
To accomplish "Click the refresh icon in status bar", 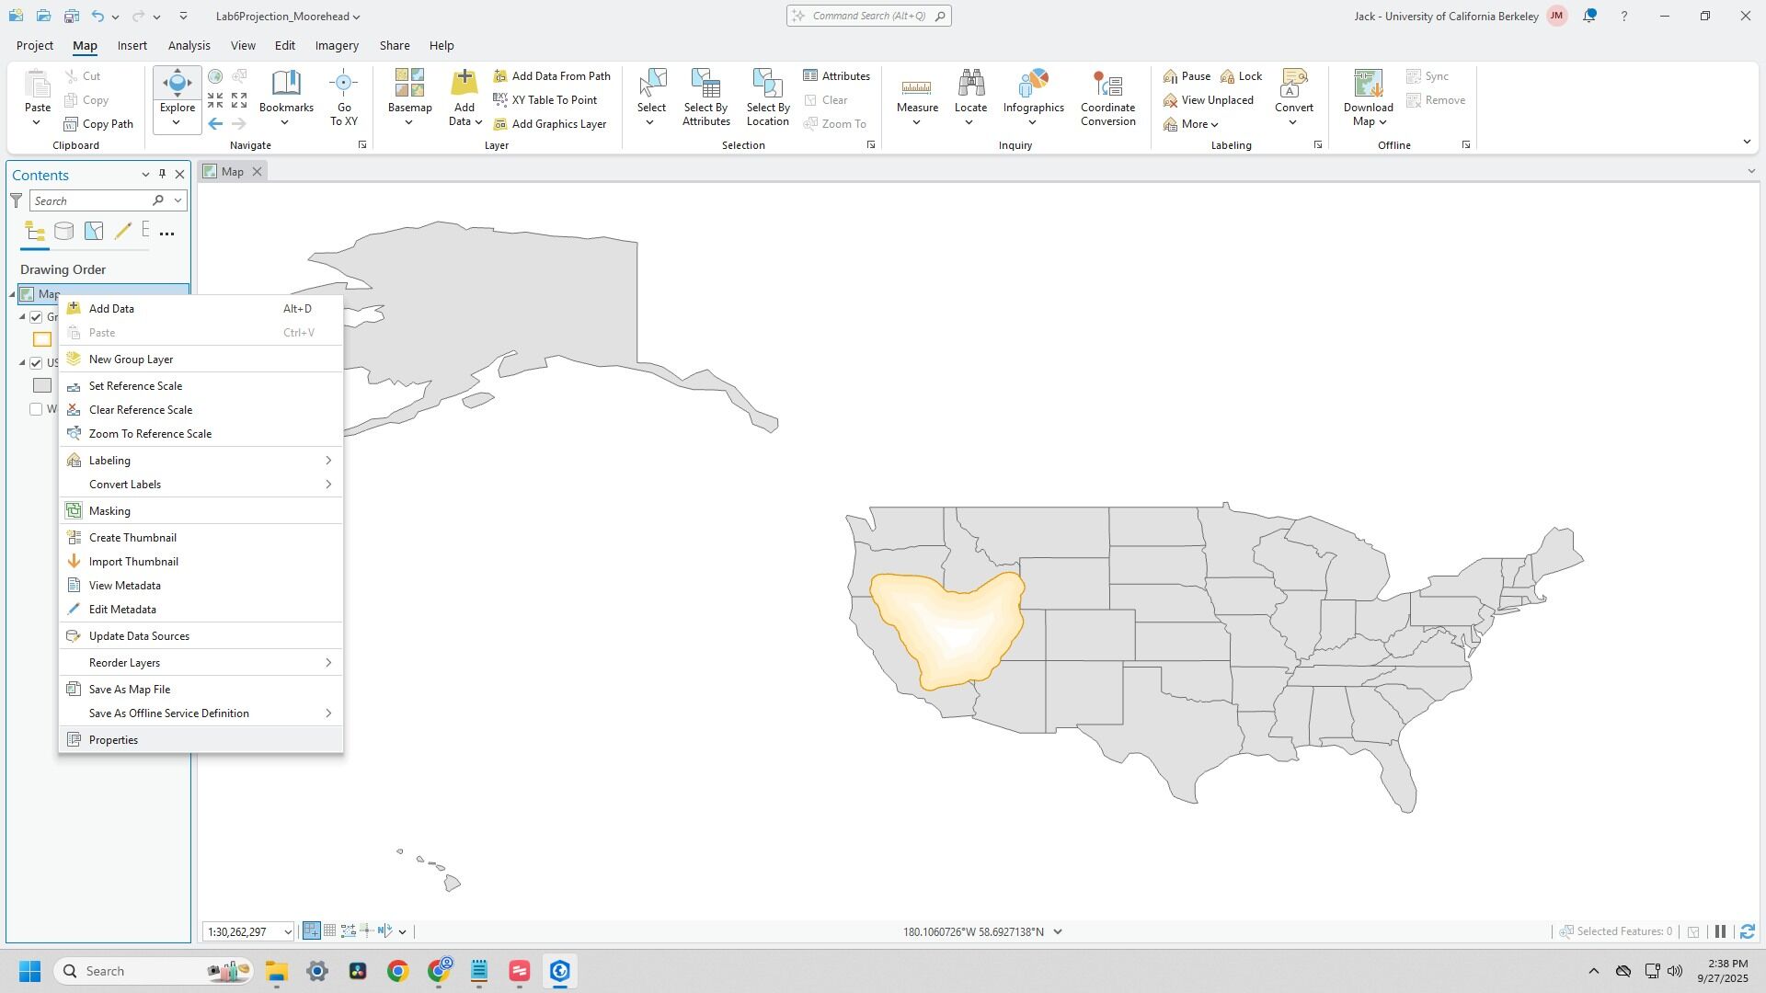I will [x=1747, y=932].
